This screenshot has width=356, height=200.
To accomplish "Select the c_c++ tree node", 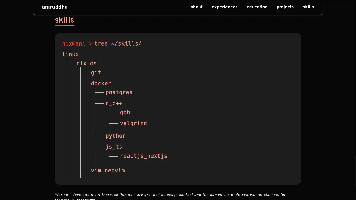I will 114,103.
